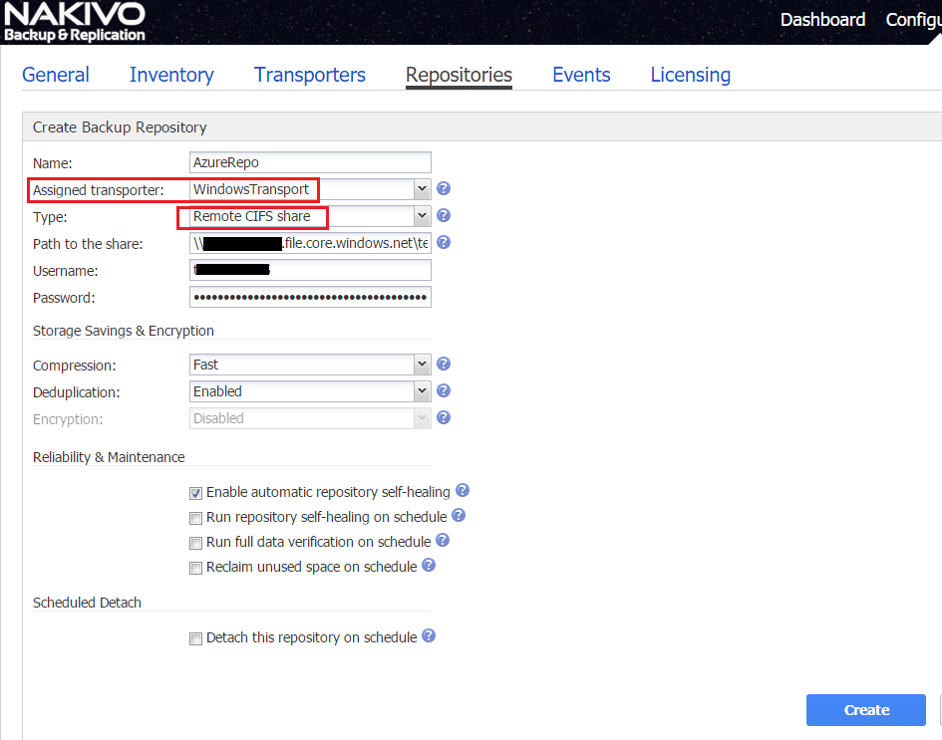Screen dimensions: 942x740
Task: Enable Run full data verification on schedule
Action: tap(195, 543)
